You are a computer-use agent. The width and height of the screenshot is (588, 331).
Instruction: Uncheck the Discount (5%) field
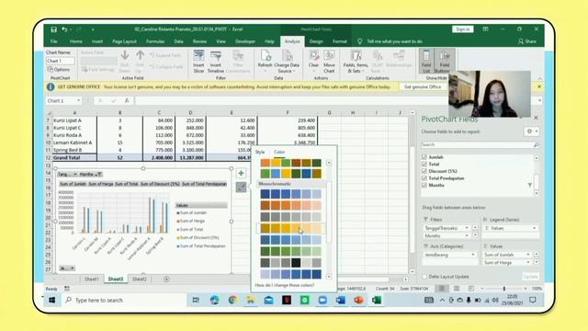coord(424,171)
